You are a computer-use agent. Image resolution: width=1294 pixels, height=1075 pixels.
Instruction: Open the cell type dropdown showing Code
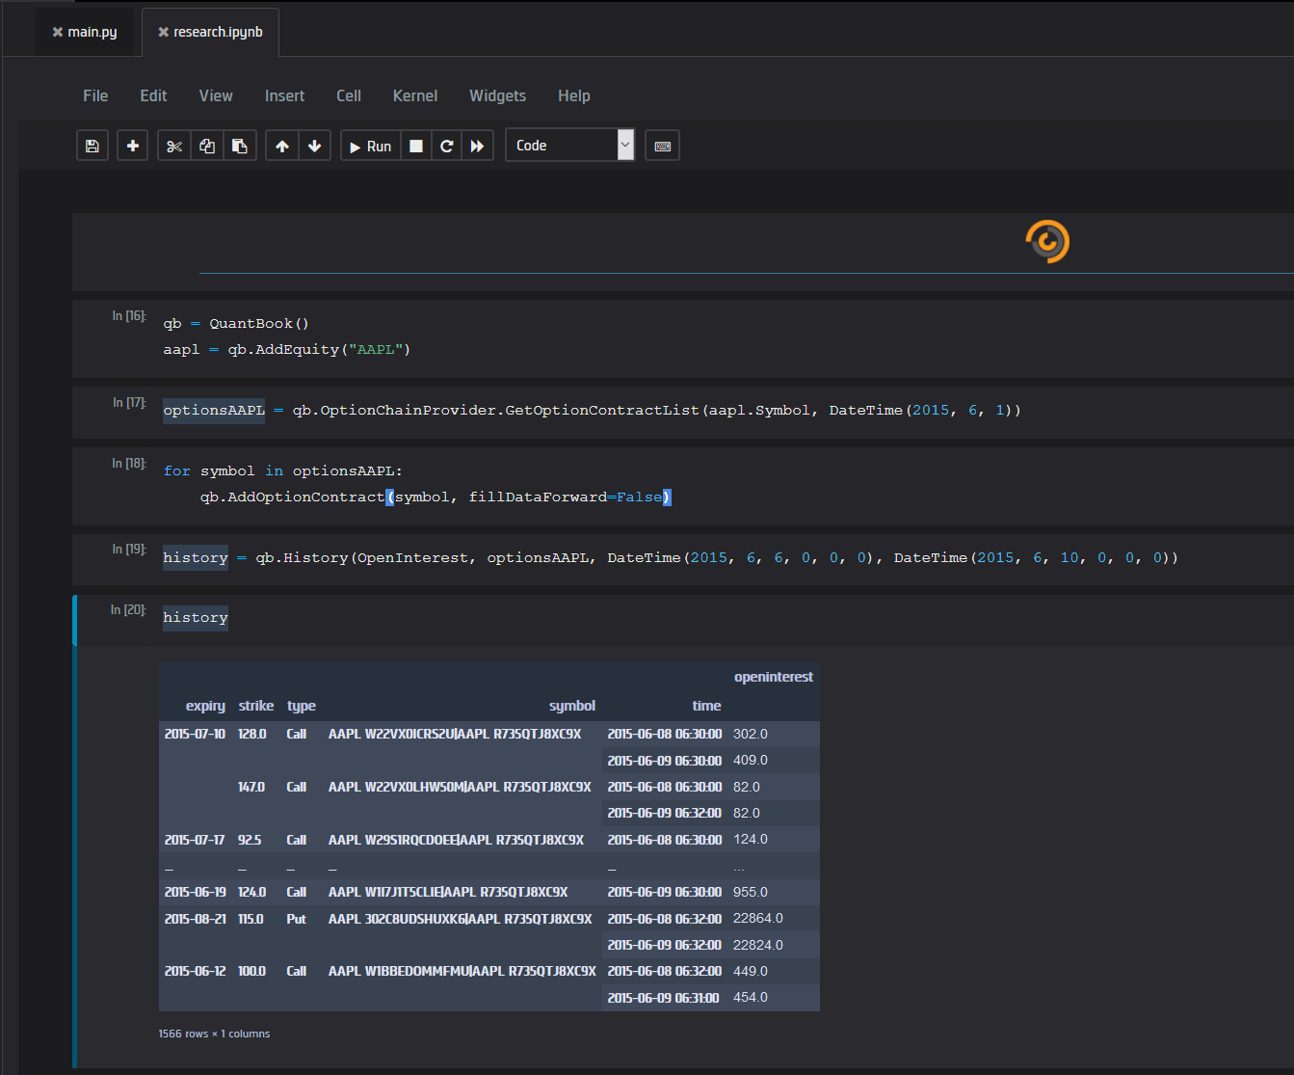point(569,145)
